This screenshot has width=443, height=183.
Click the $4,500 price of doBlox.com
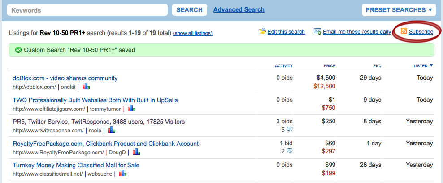326,78
